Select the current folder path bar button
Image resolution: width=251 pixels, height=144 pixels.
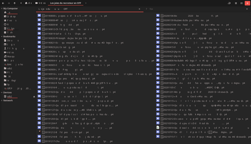65,3
